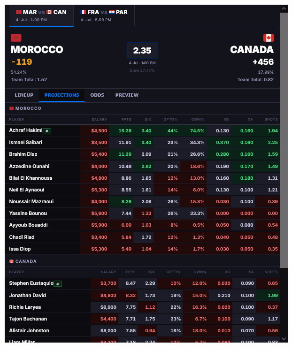Click Alistair Johnston's $8,000 salary cell

coord(104,331)
